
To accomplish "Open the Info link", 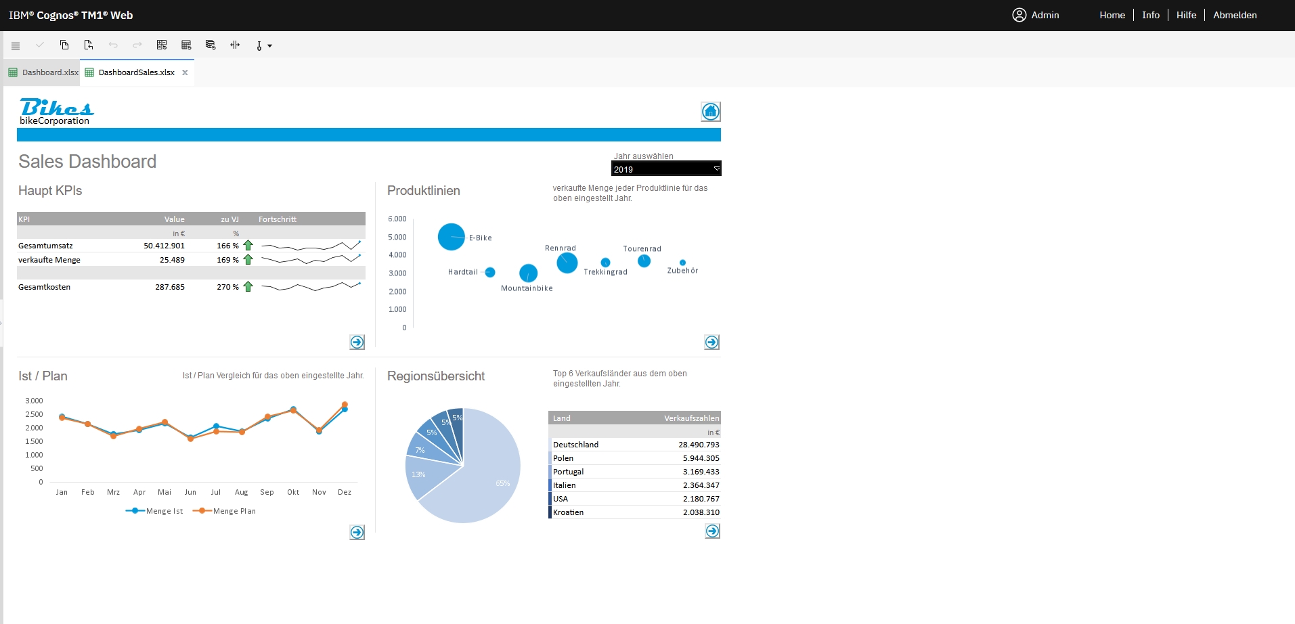I will pos(1151,15).
